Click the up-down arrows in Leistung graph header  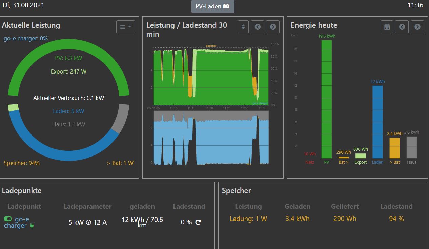point(243,27)
